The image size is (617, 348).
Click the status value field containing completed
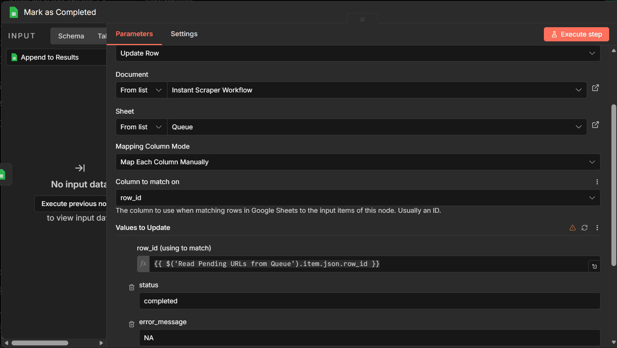(370, 301)
